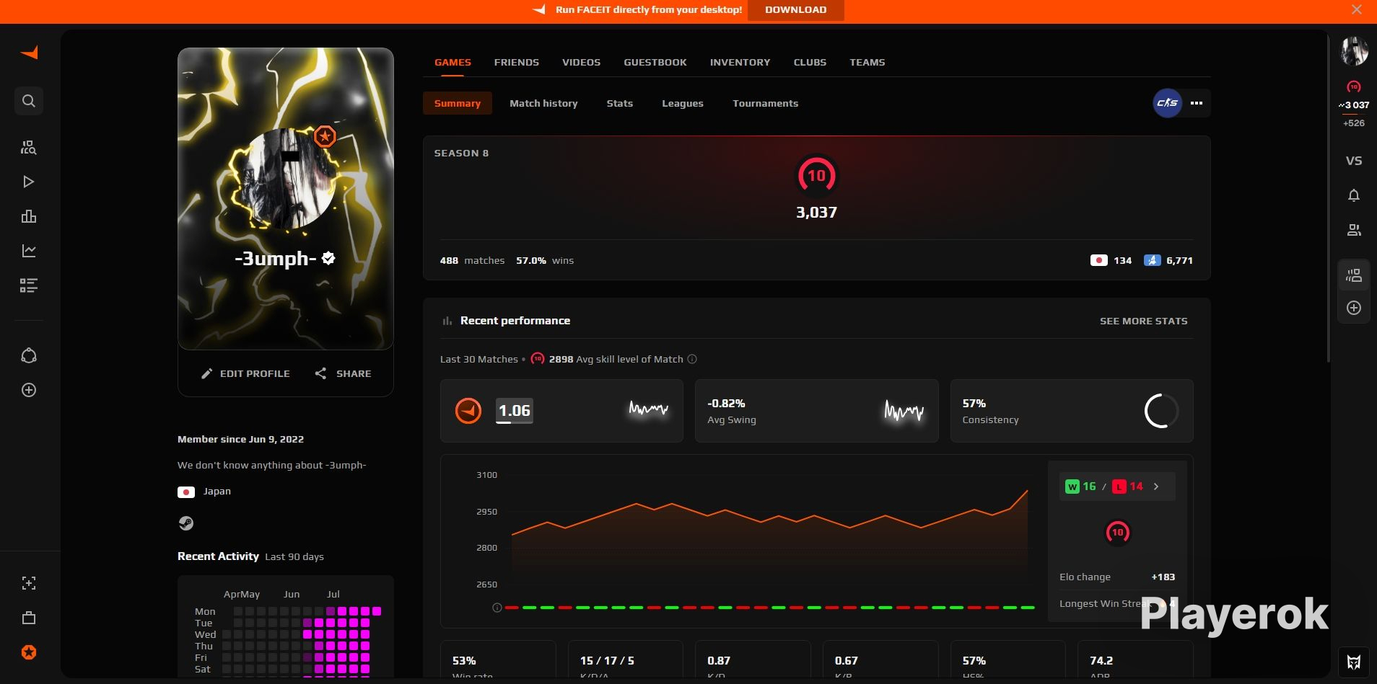This screenshot has height=684, width=1377.
Task: Open the search icon in left sidebar
Action: coord(29,101)
